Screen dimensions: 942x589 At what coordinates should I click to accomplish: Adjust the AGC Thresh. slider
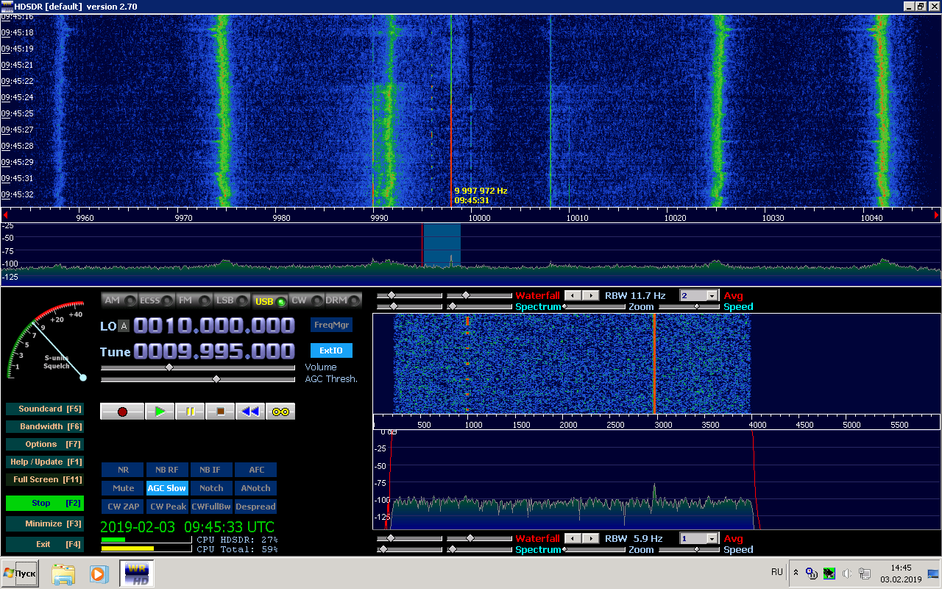(x=198, y=379)
